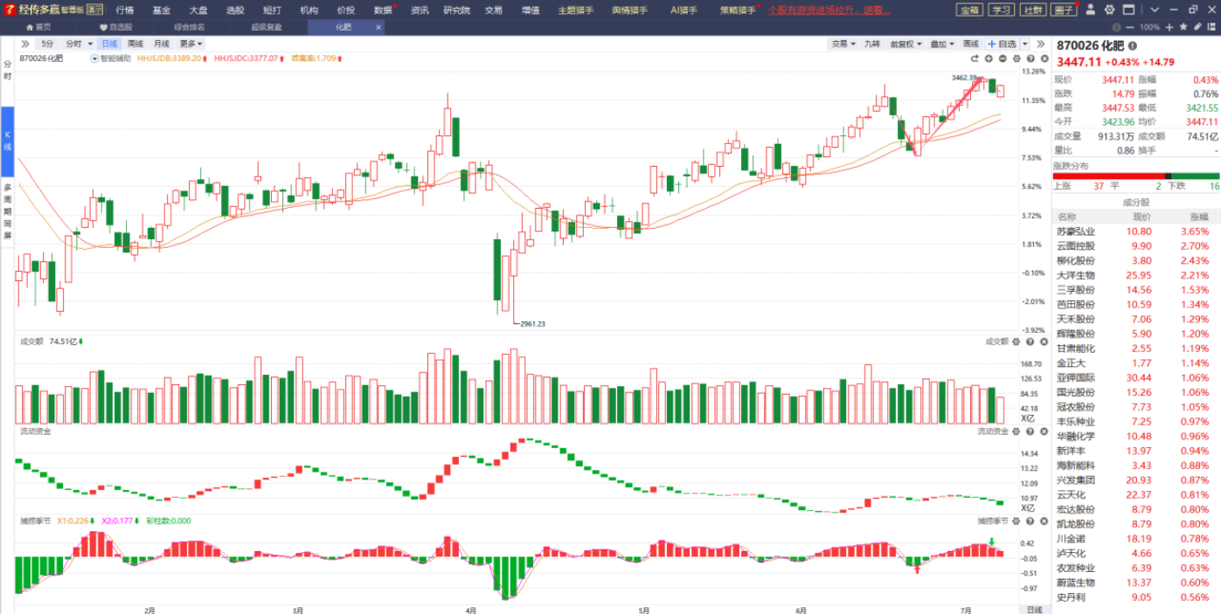Zoom in chart with plus icon
Viewport: 1221px width, 614px height.
[989, 59]
